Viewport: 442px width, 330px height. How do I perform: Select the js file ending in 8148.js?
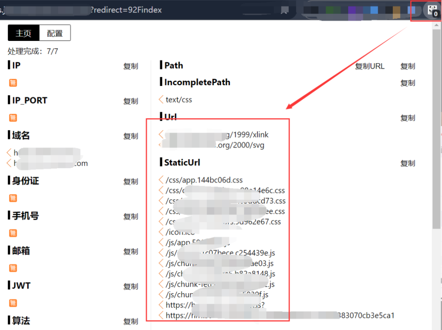(x=221, y=274)
